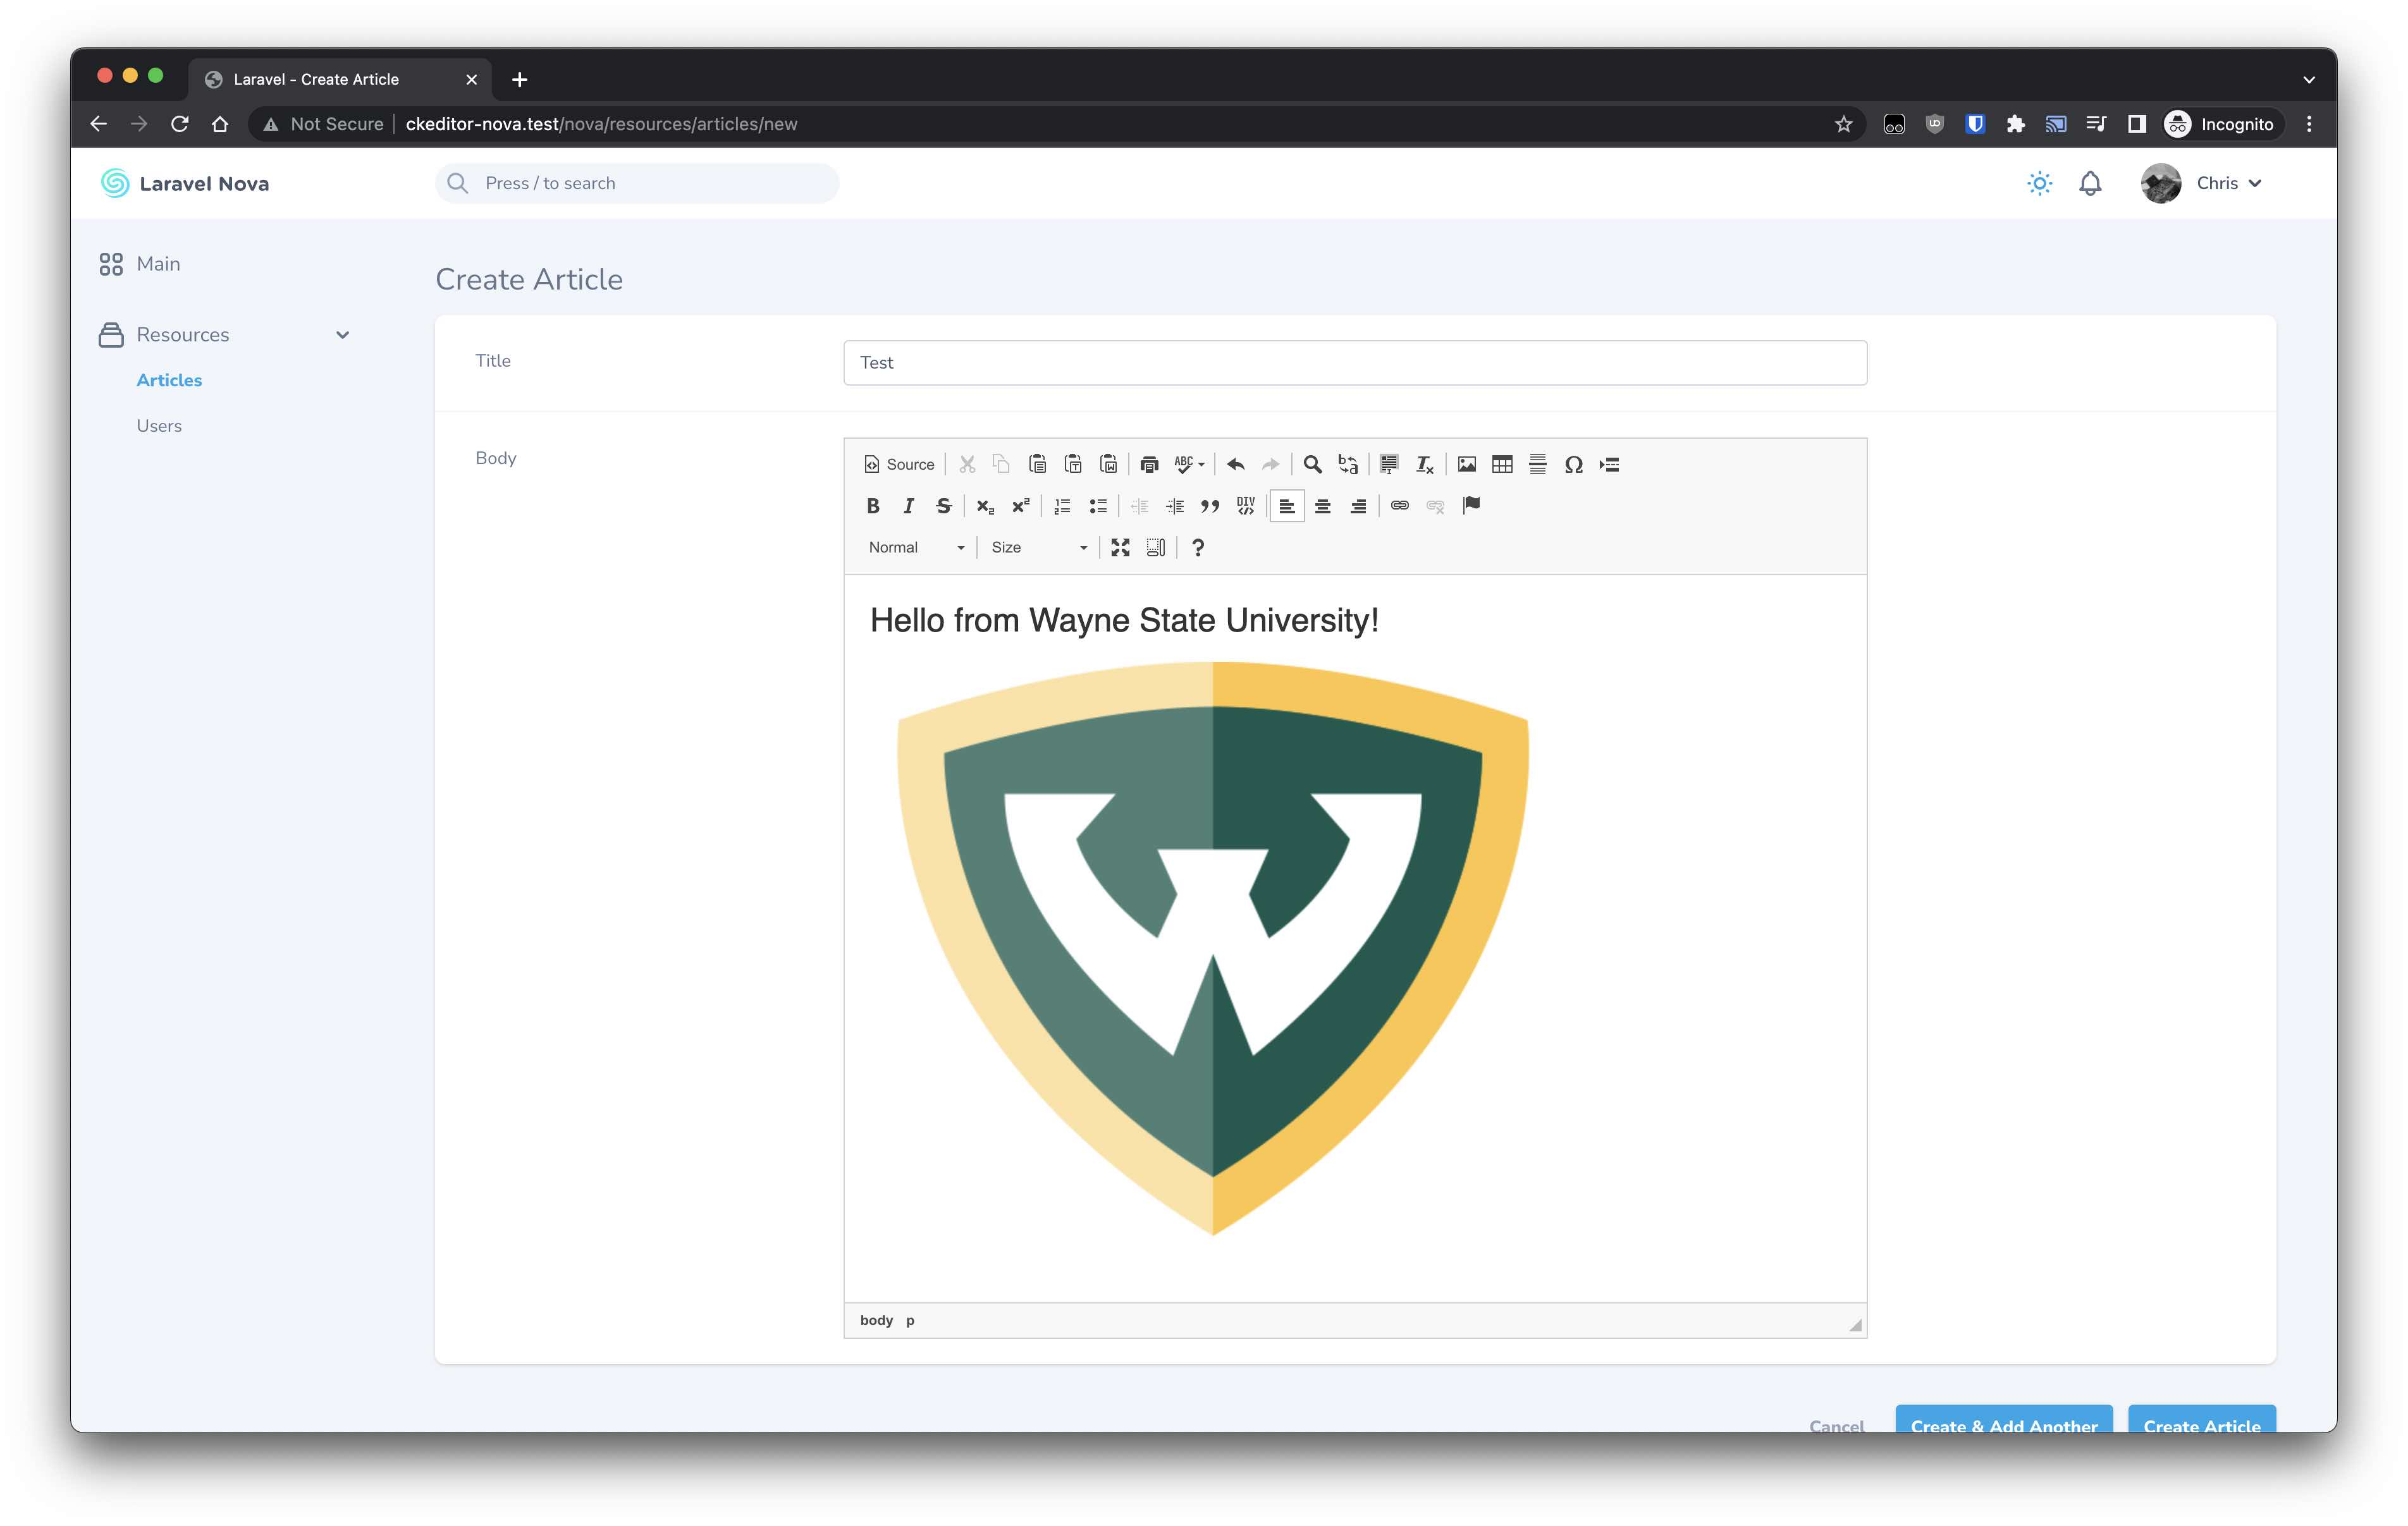2408x1526 pixels.
Task: Click the Create Article button
Action: 2201,1421
